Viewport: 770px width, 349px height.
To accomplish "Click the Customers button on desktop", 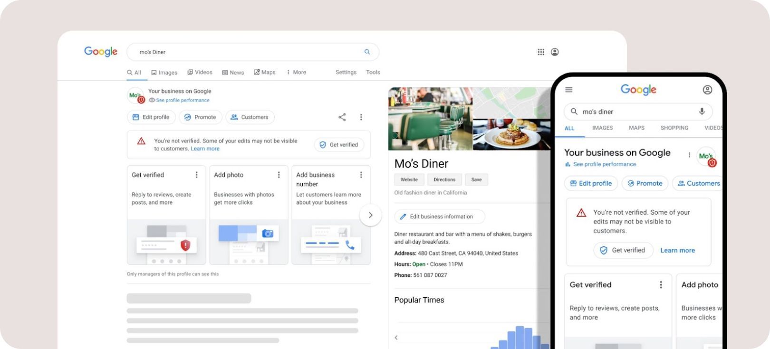I will pyautogui.click(x=250, y=117).
